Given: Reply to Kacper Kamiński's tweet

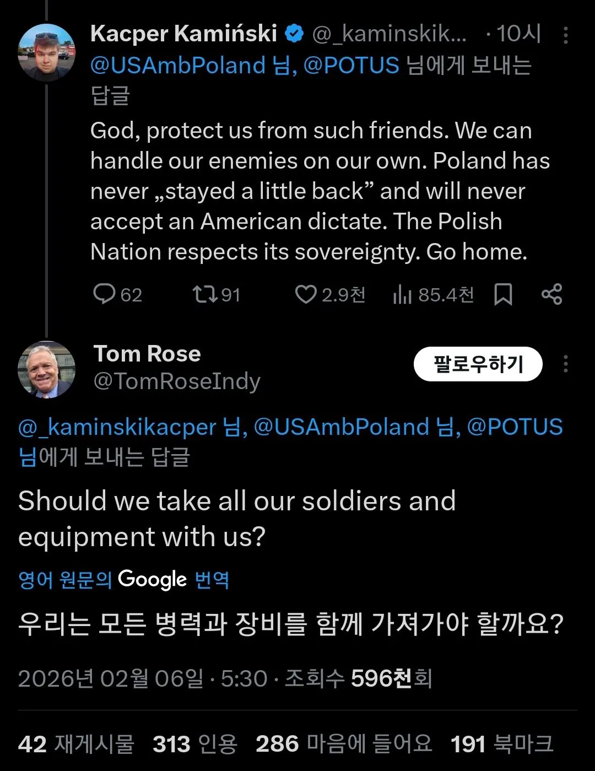Looking at the screenshot, I should (x=104, y=294).
